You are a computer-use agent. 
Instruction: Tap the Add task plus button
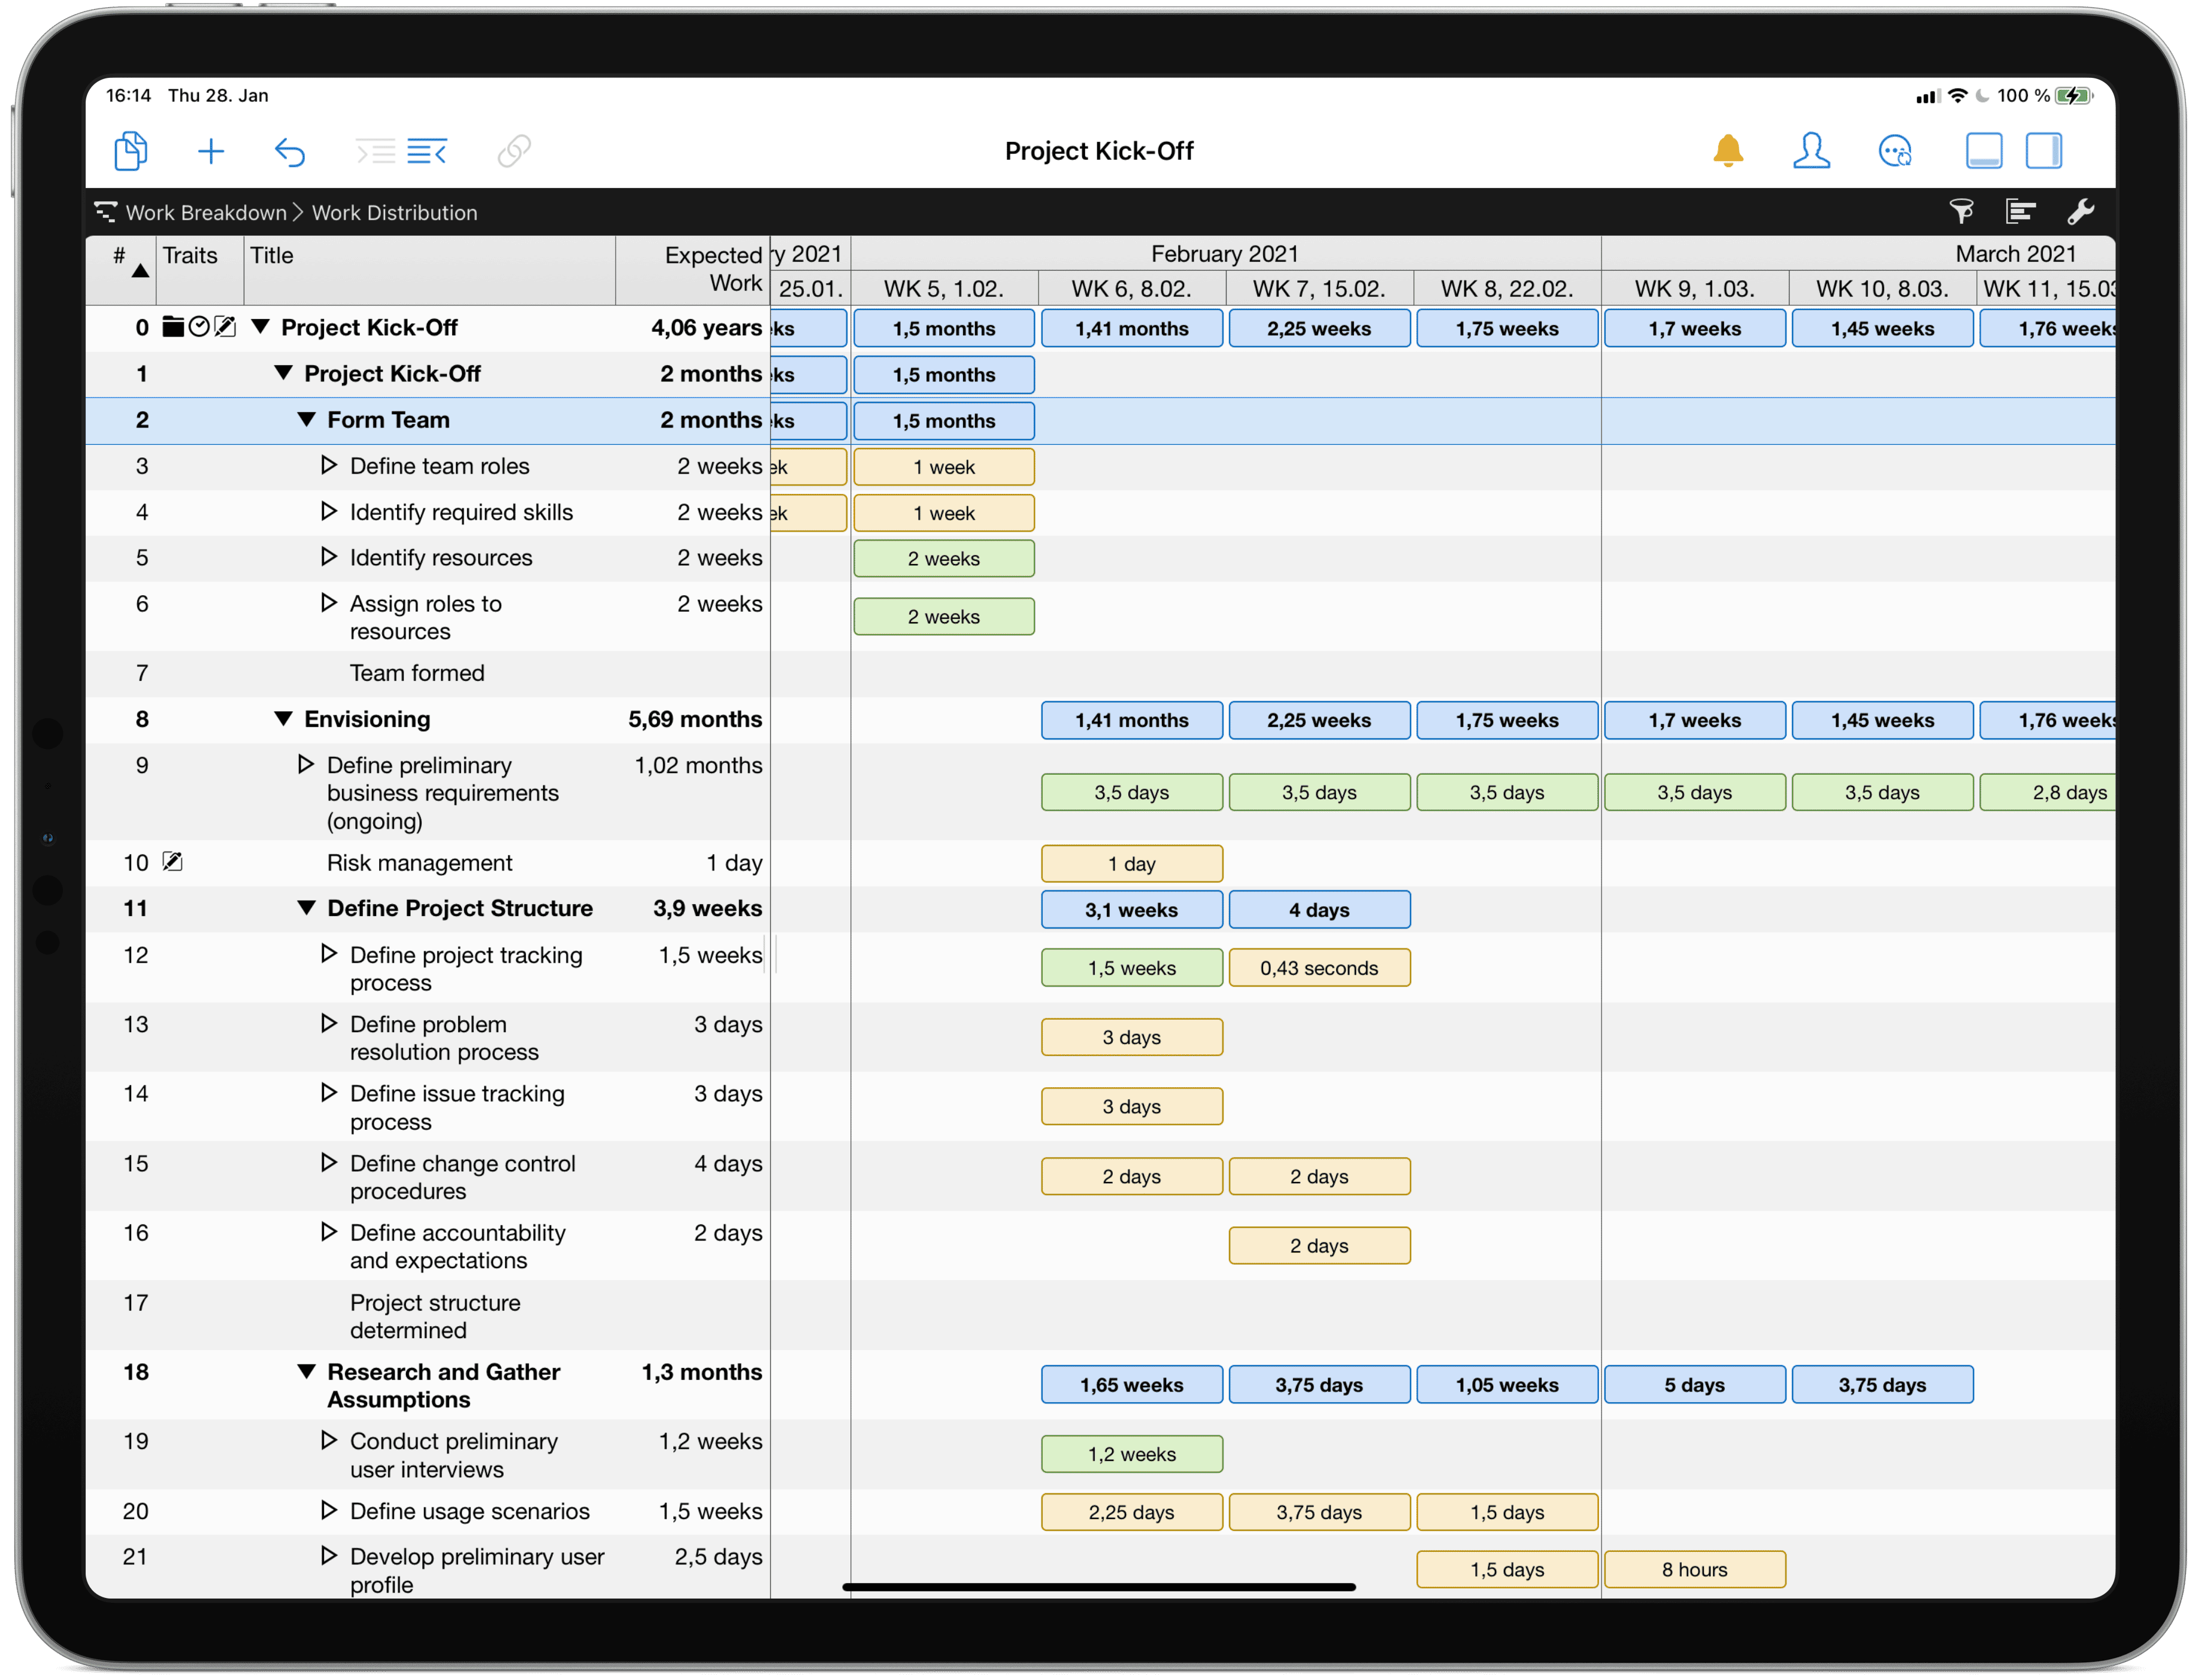(211, 151)
